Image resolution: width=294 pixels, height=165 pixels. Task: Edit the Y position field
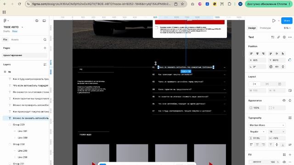point(277,60)
